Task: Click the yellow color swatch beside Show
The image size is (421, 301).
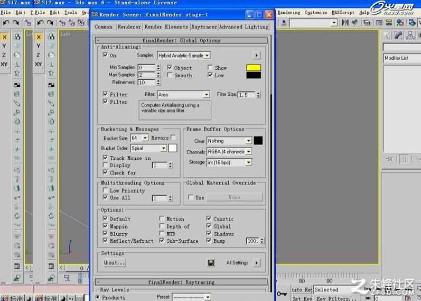Action: [x=254, y=68]
